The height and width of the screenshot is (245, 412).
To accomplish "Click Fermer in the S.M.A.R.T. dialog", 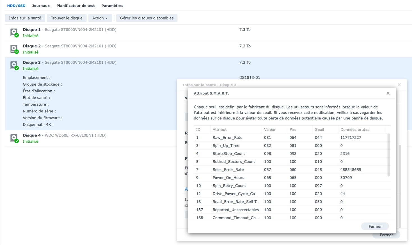I will (375, 226).
